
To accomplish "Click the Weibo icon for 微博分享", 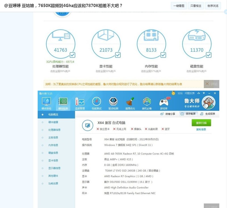I will [x=162, y=114].
